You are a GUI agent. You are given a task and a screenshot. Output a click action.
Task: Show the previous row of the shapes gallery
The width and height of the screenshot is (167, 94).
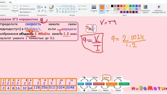(76, 6)
